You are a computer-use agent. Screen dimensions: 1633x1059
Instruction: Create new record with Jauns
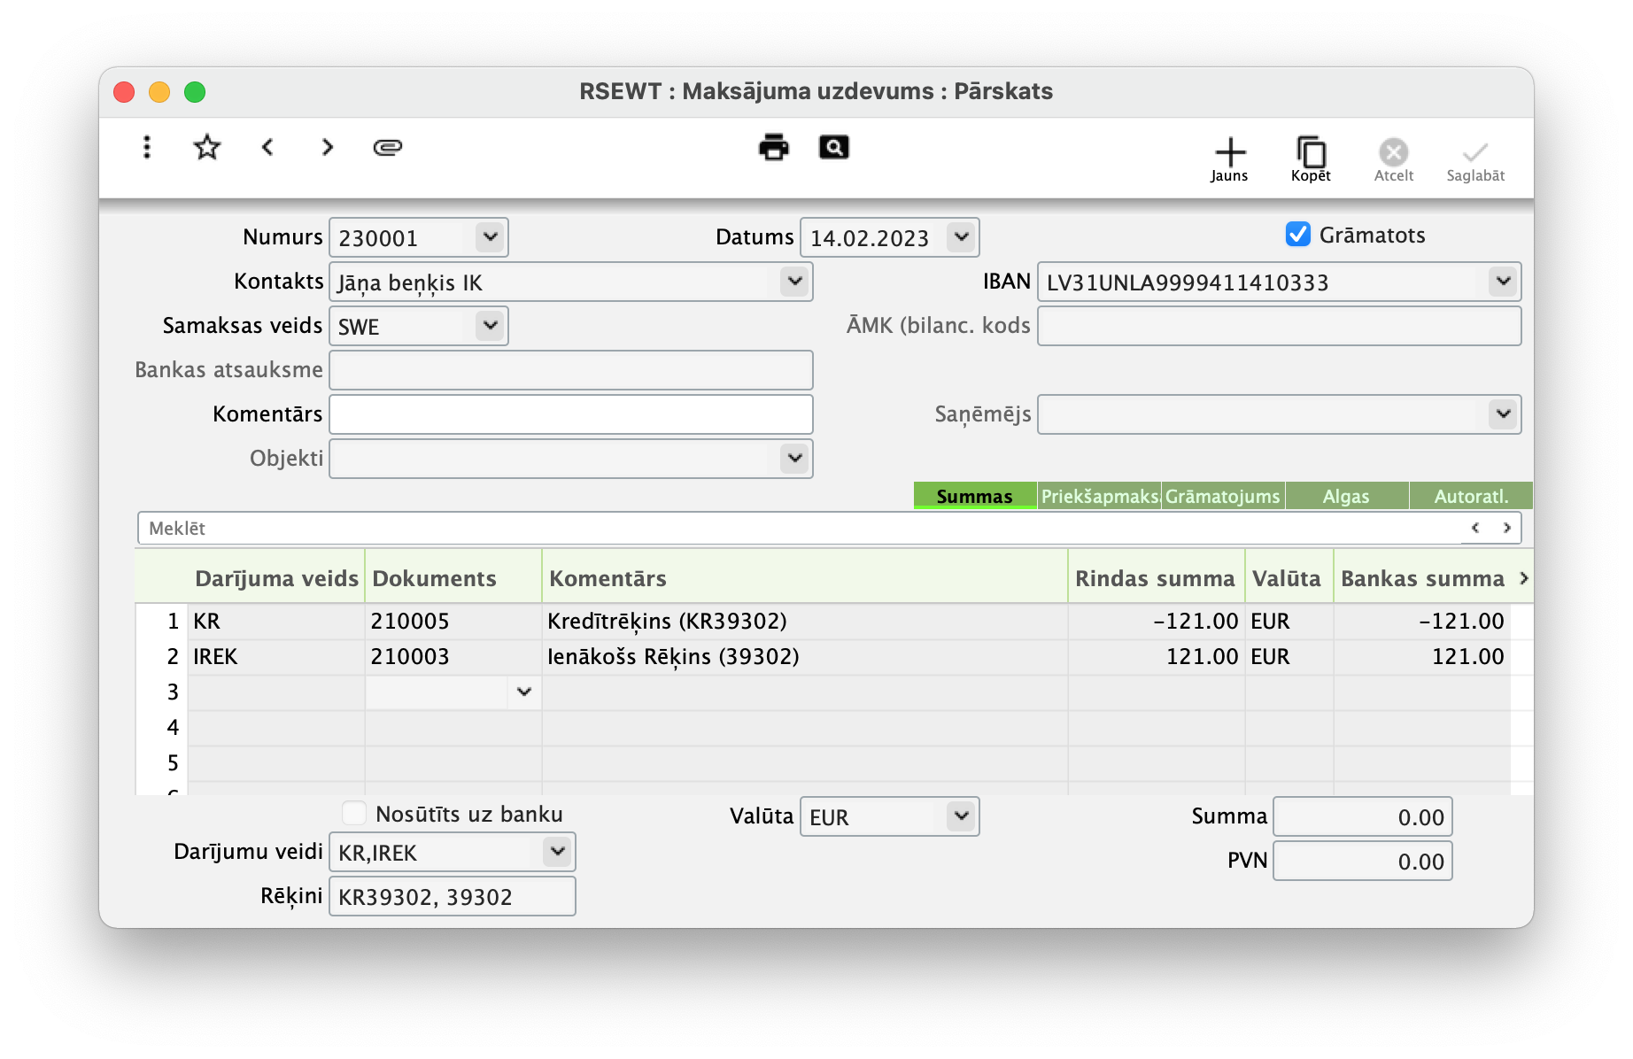pyautogui.click(x=1229, y=159)
